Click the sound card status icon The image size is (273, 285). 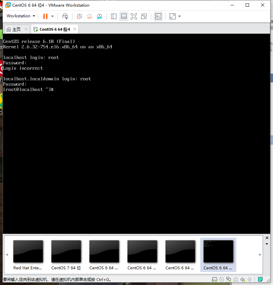click(x=243, y=279)
